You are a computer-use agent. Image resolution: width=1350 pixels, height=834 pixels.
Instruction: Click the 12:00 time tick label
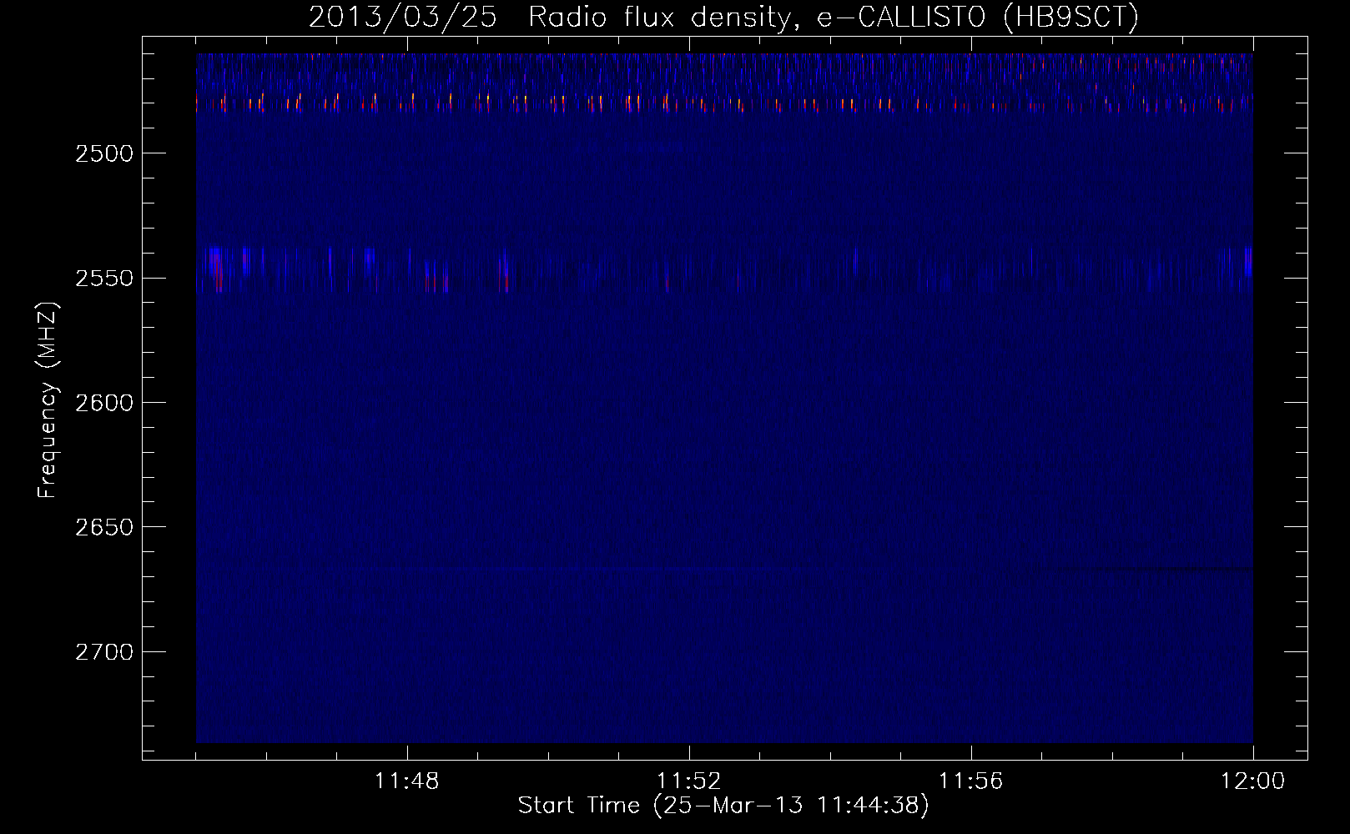point(1253,781)
